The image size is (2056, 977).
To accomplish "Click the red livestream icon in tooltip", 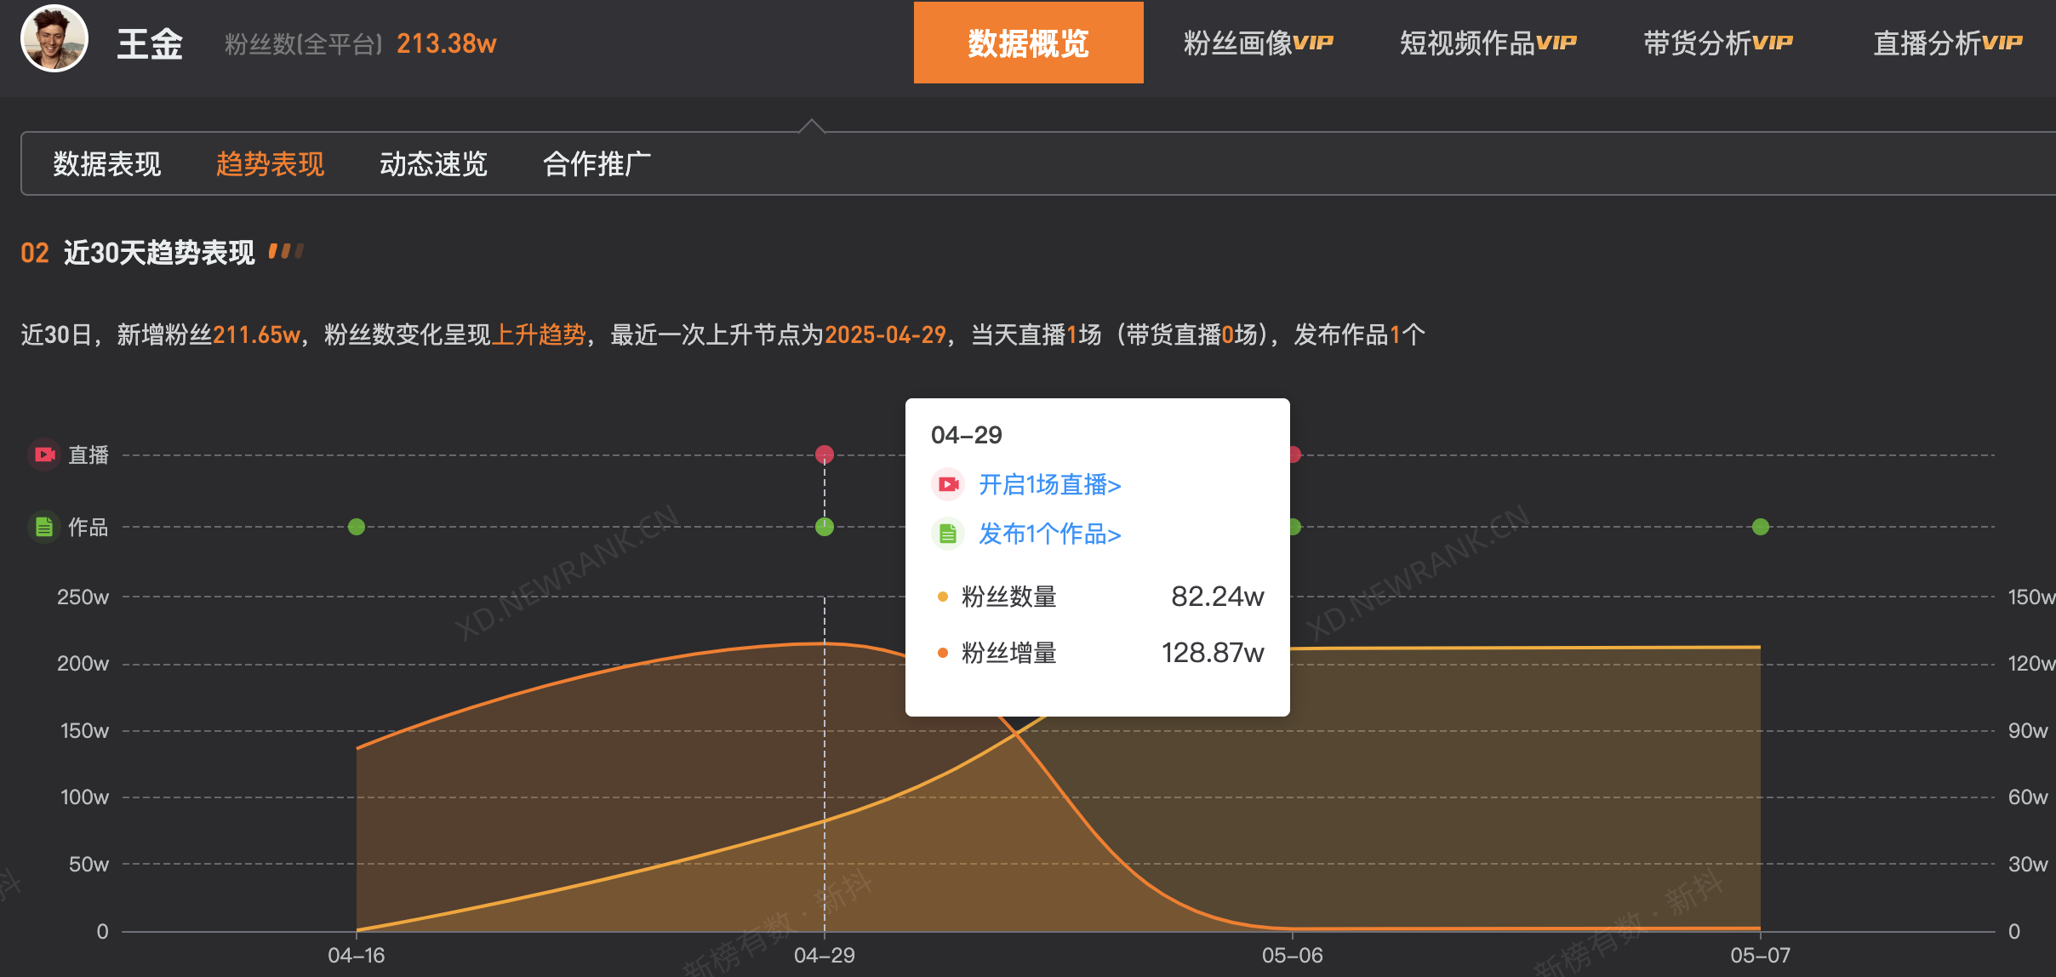I will [x=948, y=484].
